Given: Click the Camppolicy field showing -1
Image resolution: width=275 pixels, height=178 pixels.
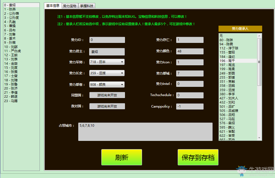Looking at the screenshot, I should click(x=190, y=106).
